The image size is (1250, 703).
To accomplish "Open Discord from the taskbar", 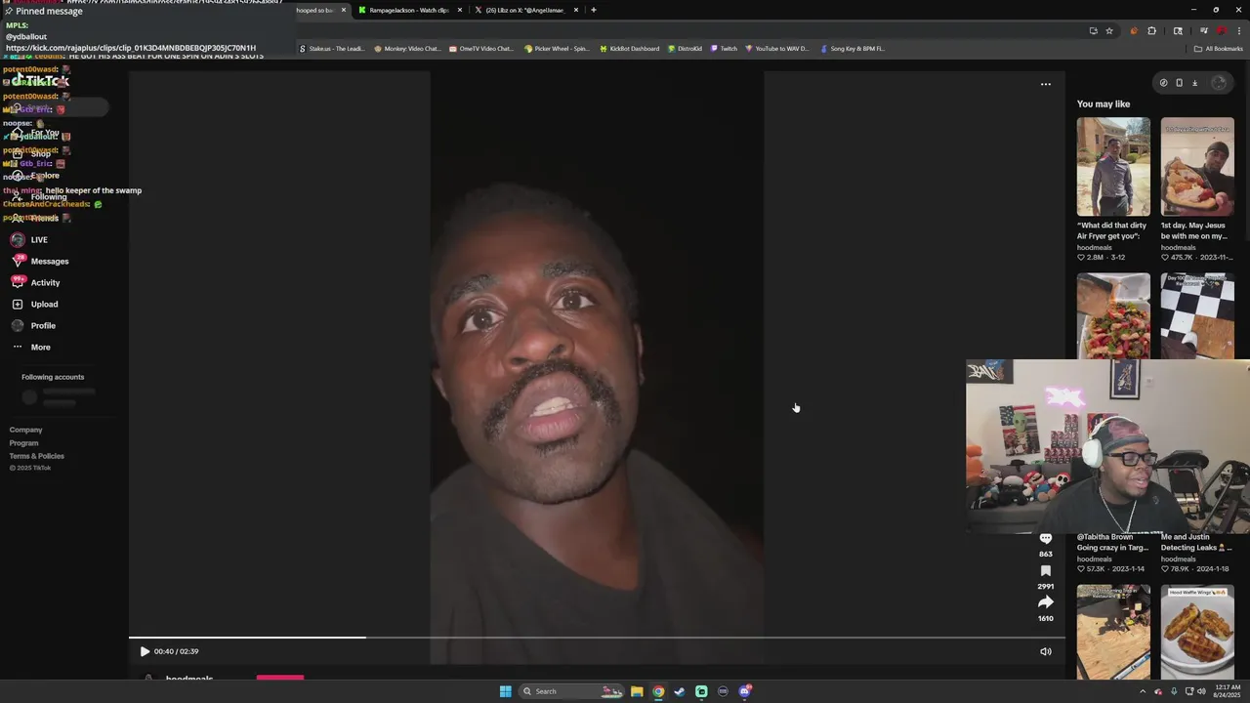I will click(745, 691).
